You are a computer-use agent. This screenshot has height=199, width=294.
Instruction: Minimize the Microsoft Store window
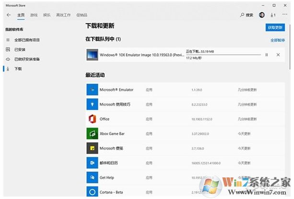point(263,5)
